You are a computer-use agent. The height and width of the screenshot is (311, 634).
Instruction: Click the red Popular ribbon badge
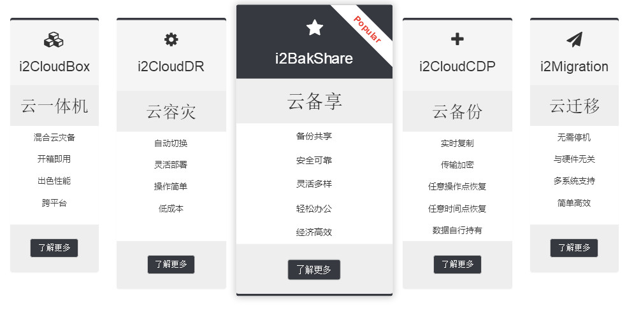pyautogui.click(x=367, y=29)
